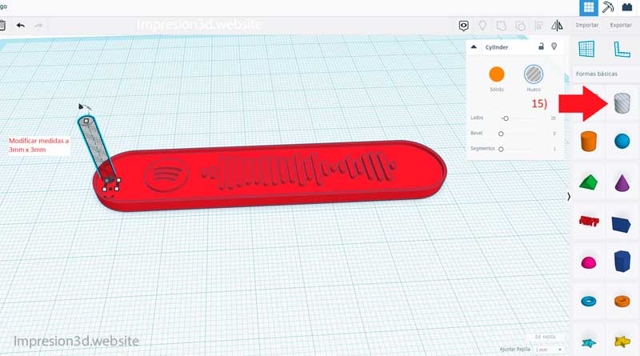This screenshot has width=640, height=356.
Task: Click the undo arrow in the top toolbar
Action: pos(21,26)
